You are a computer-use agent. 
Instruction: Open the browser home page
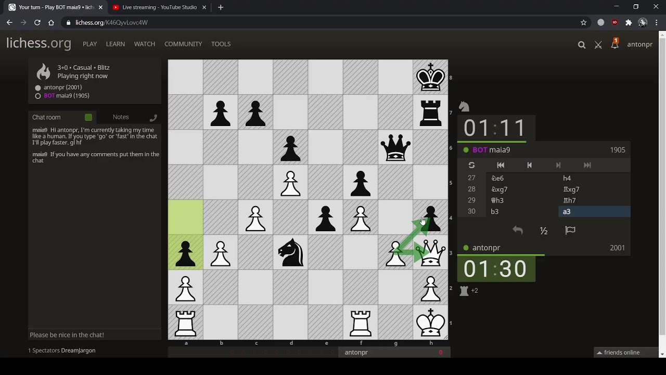tap(51, 22)
